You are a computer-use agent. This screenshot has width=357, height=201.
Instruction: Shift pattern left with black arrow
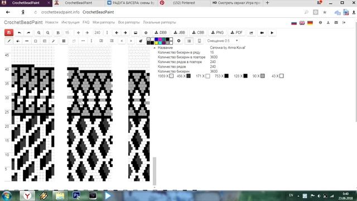(117, 32)
